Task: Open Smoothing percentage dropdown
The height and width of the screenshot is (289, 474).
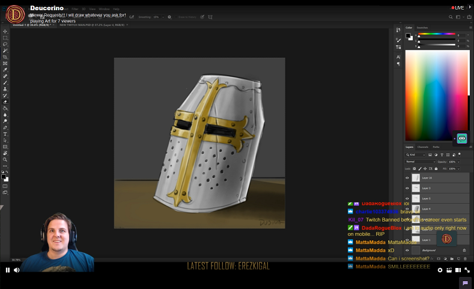Action: coord(163,17)
